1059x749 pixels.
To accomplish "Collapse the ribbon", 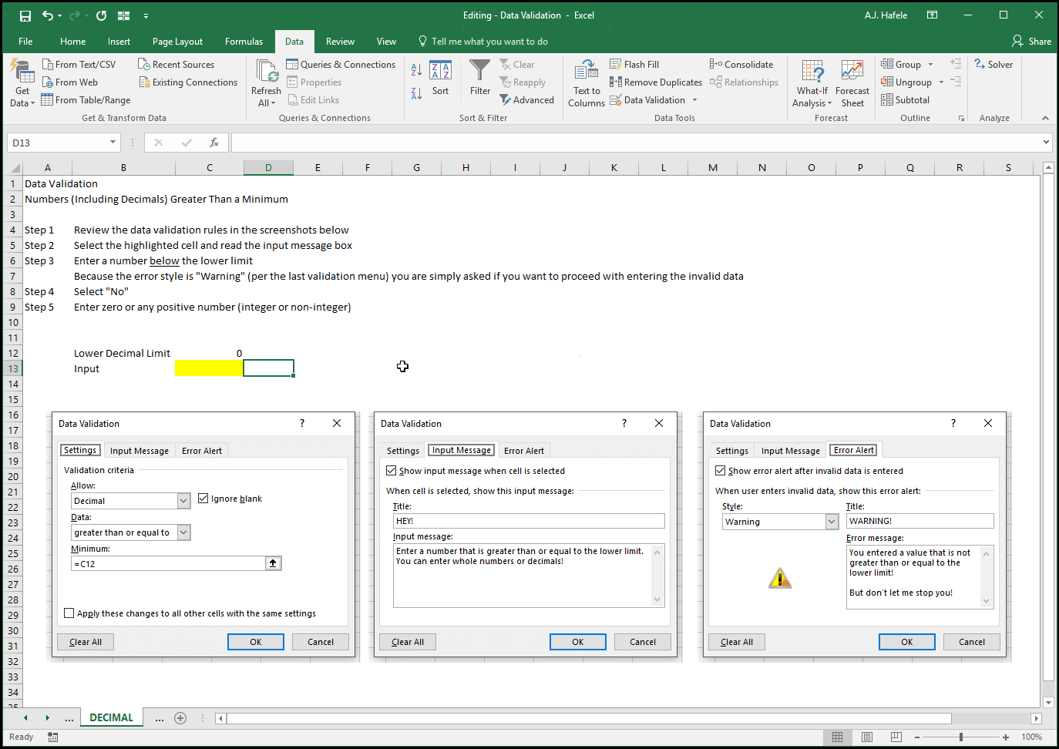I will click(x=1045, y=118).
